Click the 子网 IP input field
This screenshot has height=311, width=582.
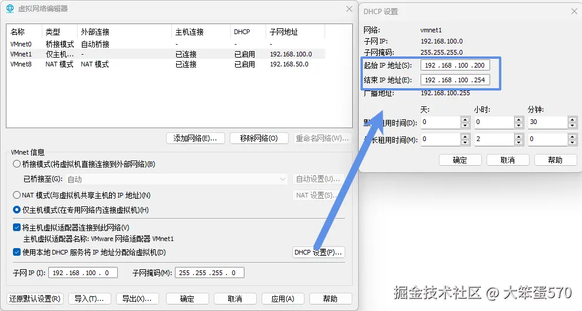click(x=83, y=273)
